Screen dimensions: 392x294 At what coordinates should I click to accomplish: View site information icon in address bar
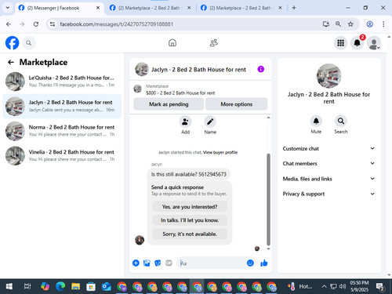pyautogui.click(x=53, y=24)
